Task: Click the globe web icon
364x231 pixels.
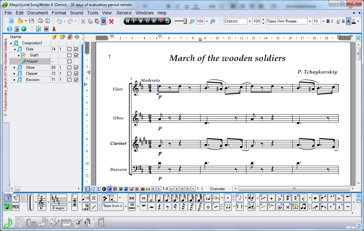Action: [x=24, y=29]
